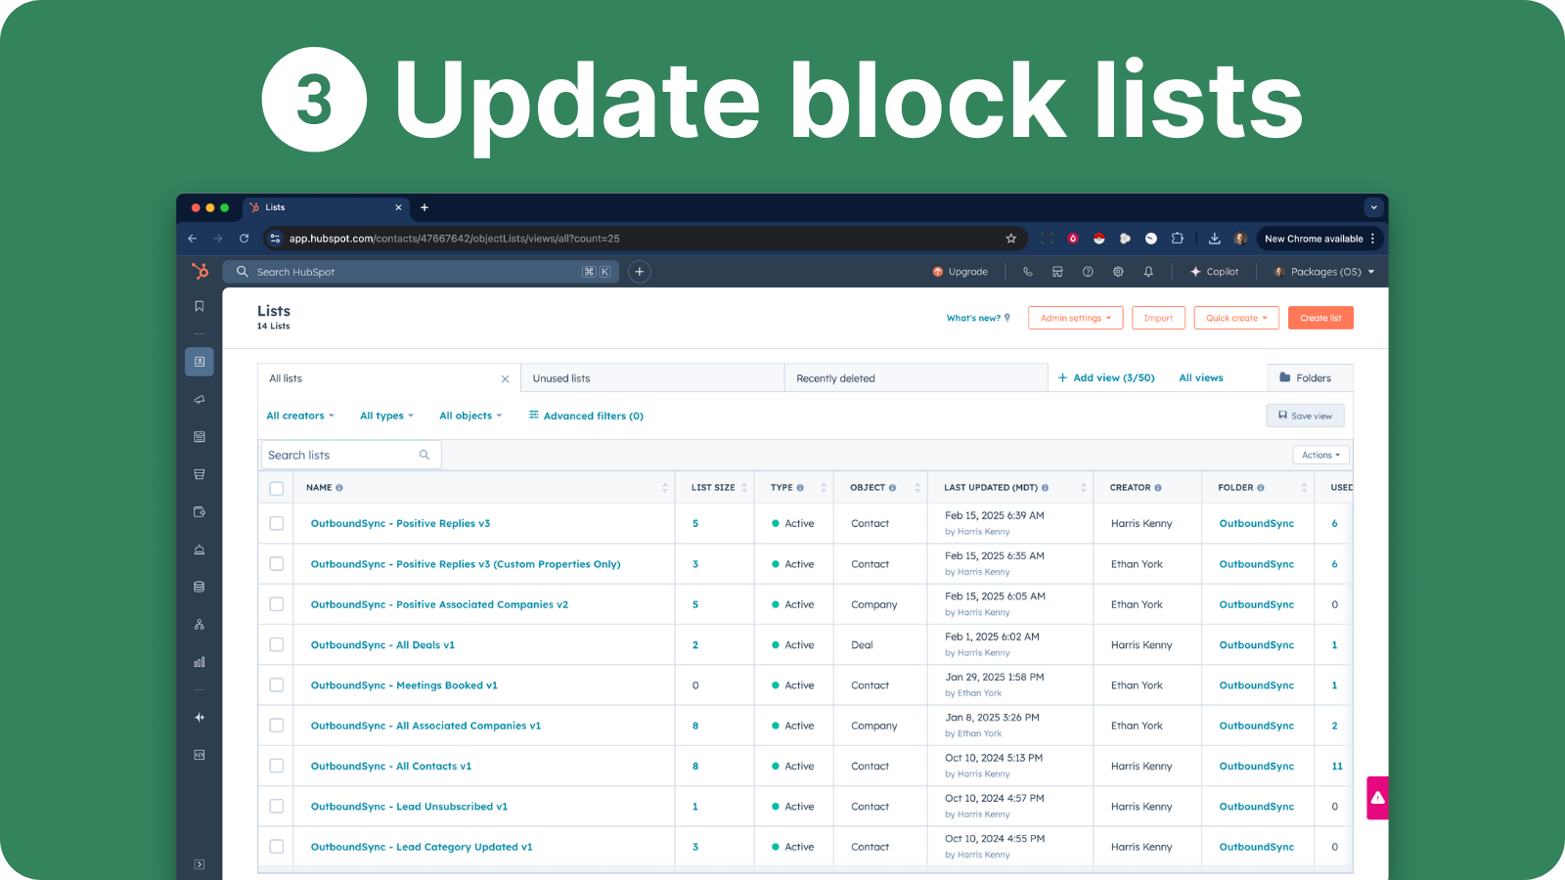Open the bookmarks icon in sidebar

click(200, 306)
